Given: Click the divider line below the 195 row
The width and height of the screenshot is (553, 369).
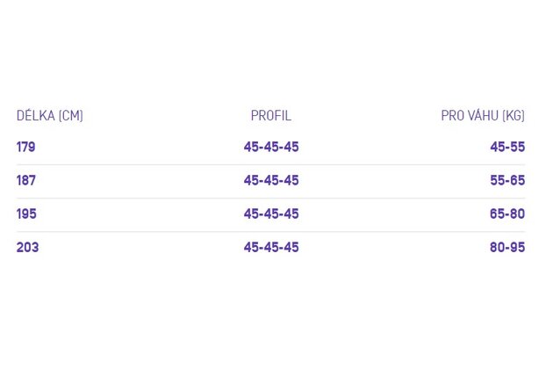Looking at the screenshot, I should point(271,232).
